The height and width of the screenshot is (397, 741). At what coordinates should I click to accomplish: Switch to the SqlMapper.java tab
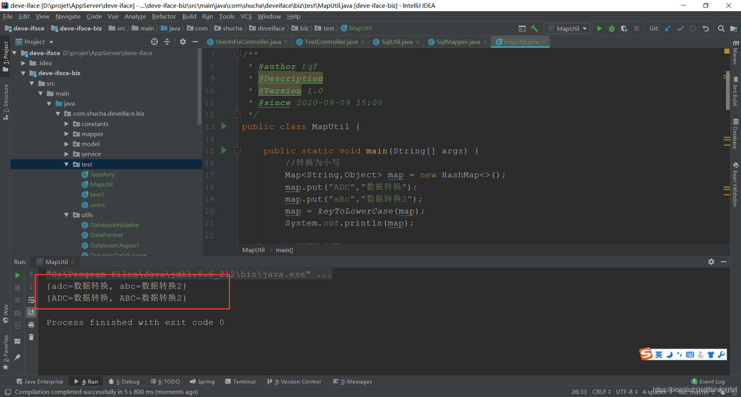click(458, 42)
